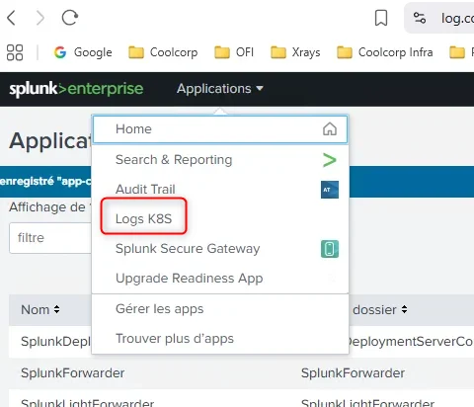This screenshot has width=474, height=407.
Task: Bookmark this page using the bookmark icon
Action: click(381, 18)
